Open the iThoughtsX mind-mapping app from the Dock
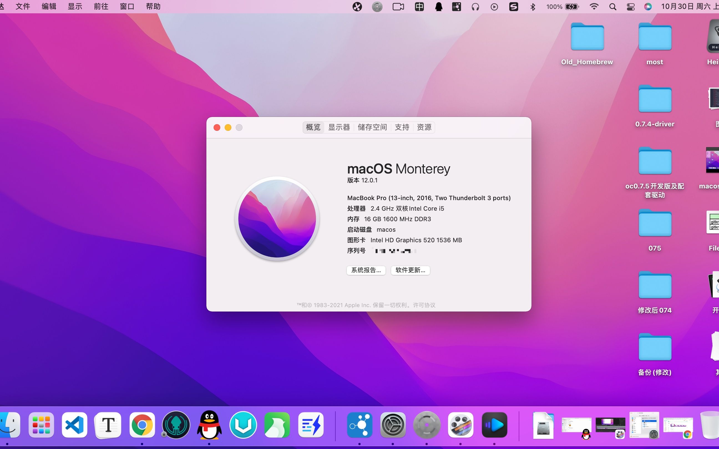The image size is (719, 449). pos(359,425)
